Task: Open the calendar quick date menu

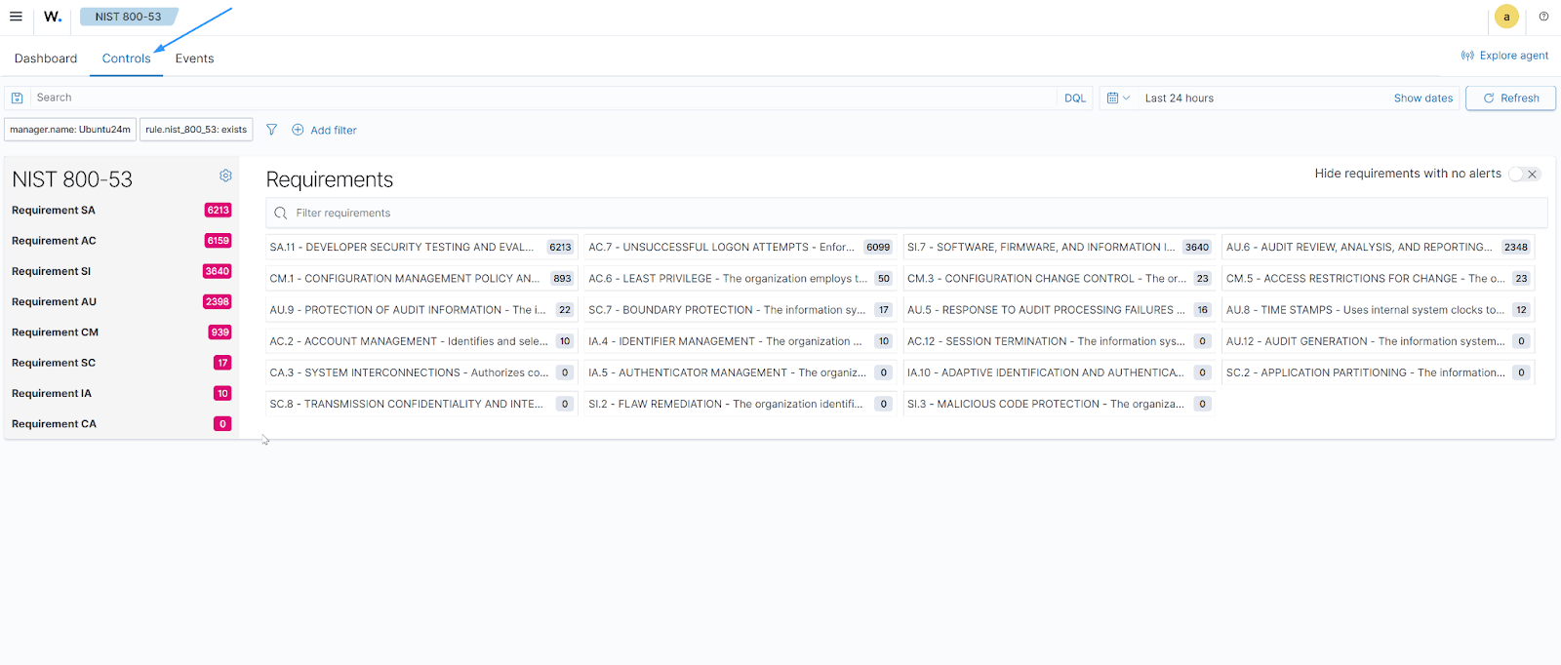Action: 1117,98
